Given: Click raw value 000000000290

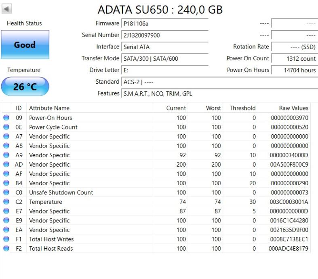Looking at the screenshot, I should point(289,183).
